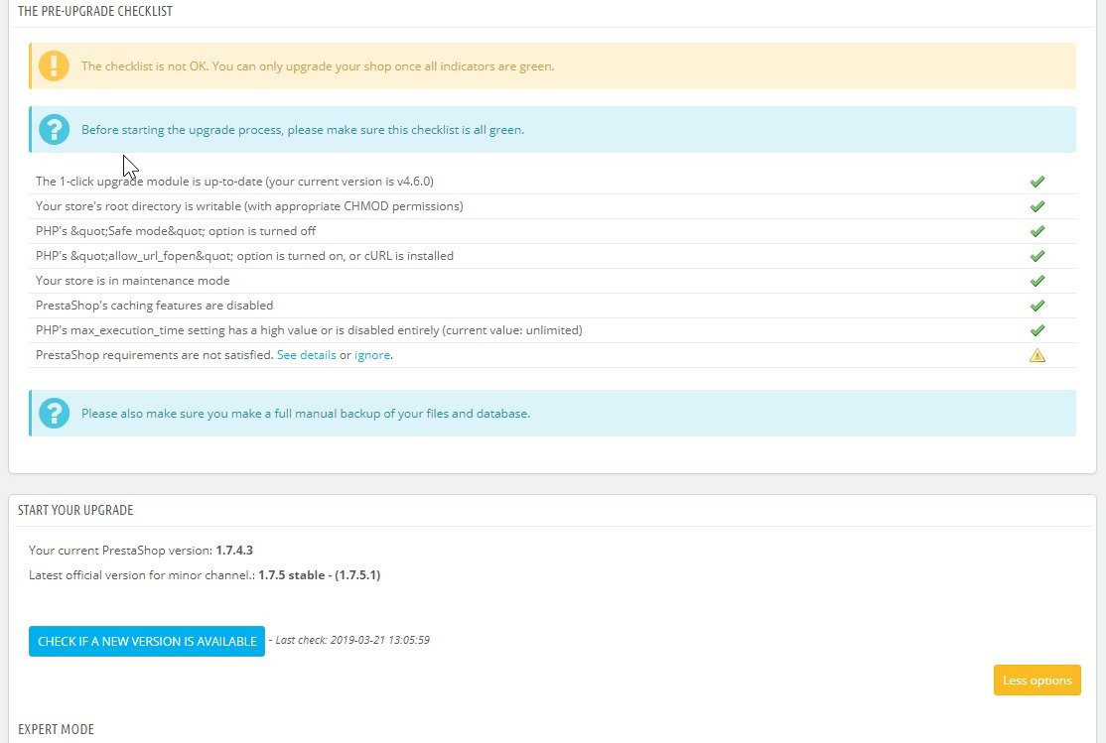This screenshot has width=1106, height=743.
Task: Click green check for caching features row
Action: pyautogui.click(x=1037, y=306)
